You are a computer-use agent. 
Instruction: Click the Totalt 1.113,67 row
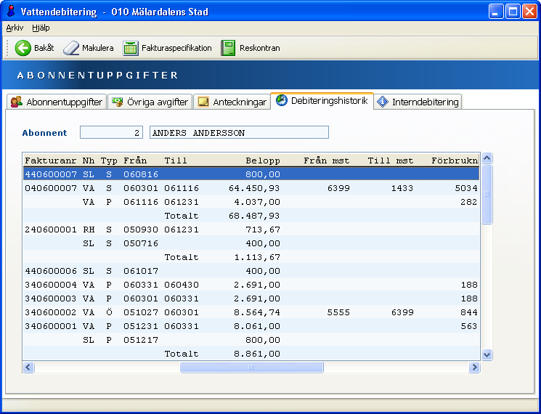[x=251, y=257]
